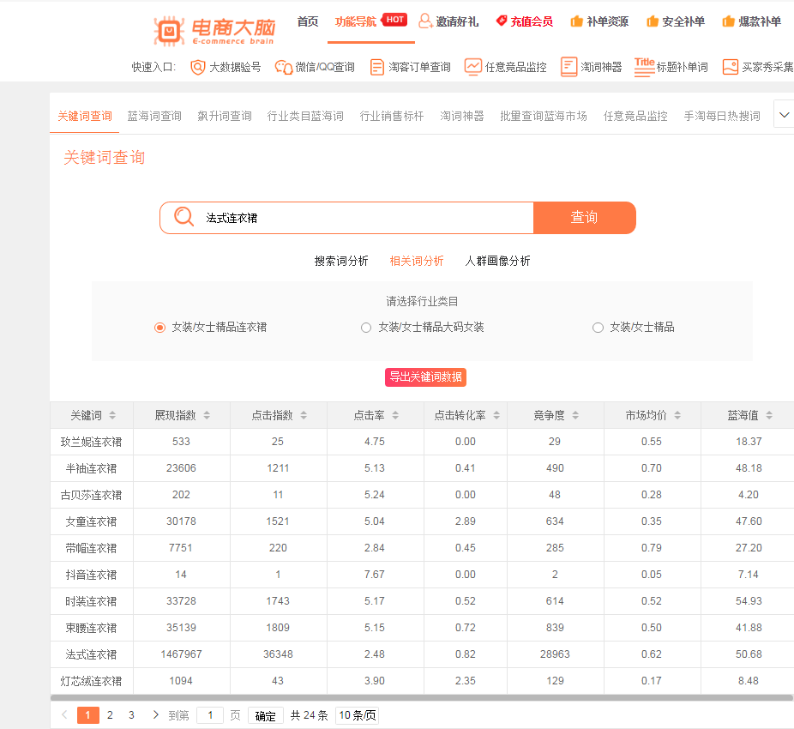The width and height of the screenshot is (794, 729).
Task: Click the 大数据验号 quick entry icon
Action: [197, 66]
